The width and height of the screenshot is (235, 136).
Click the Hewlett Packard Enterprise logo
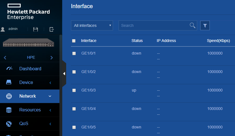tap(29, 12)
